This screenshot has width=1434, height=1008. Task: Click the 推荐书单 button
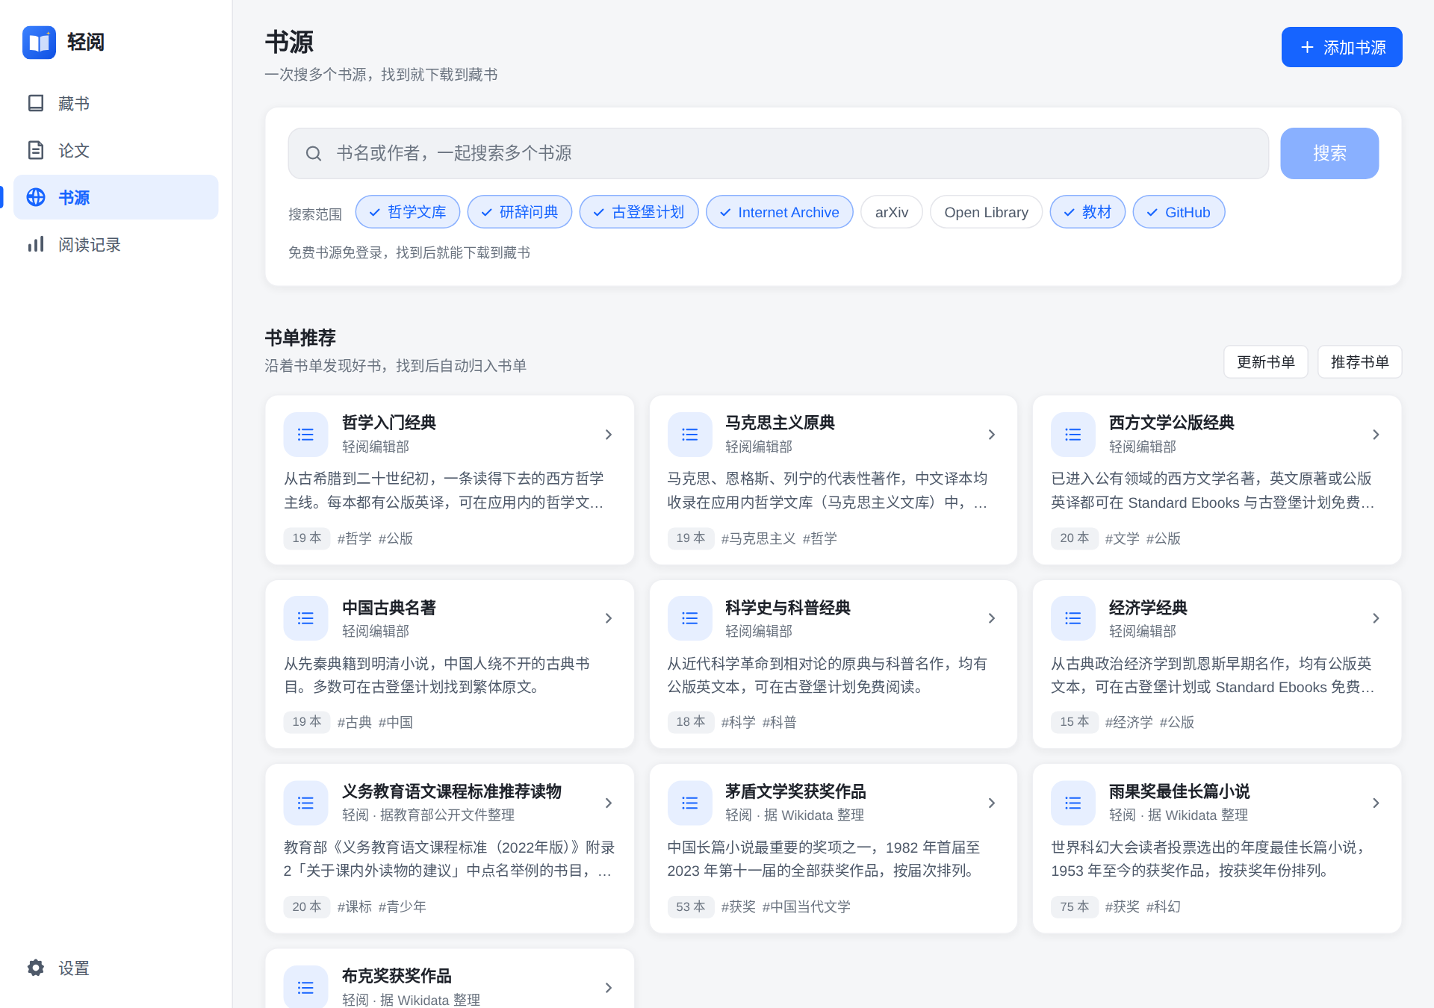[1359, 362]
